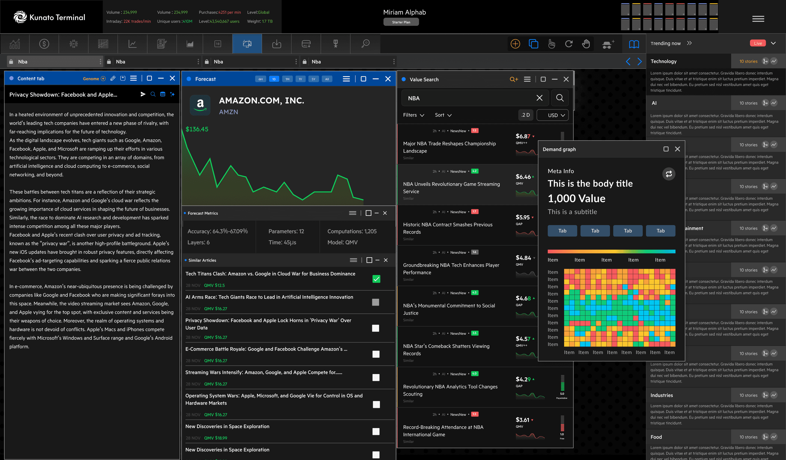The height and width of the screenshot is (460, 786).
Task: Click the orange search-plus icon in Value Search
Action: [x=514, y=79]
